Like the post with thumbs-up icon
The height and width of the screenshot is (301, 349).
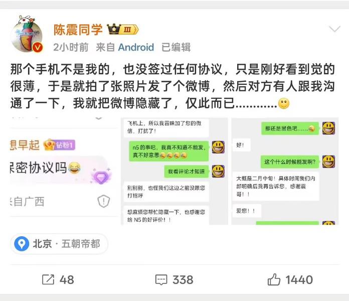click(274, 279)
